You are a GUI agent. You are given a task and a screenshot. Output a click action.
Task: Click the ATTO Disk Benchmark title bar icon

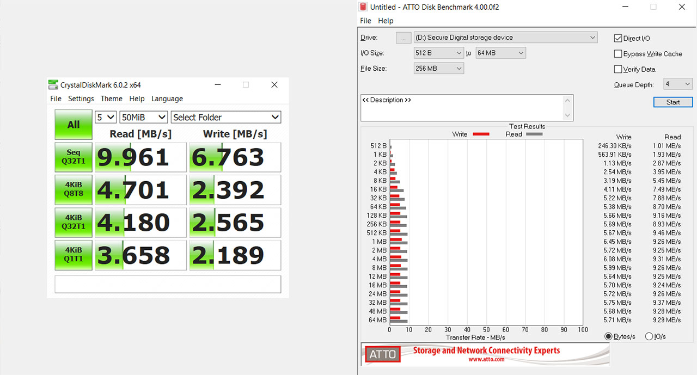pos(363,7)
